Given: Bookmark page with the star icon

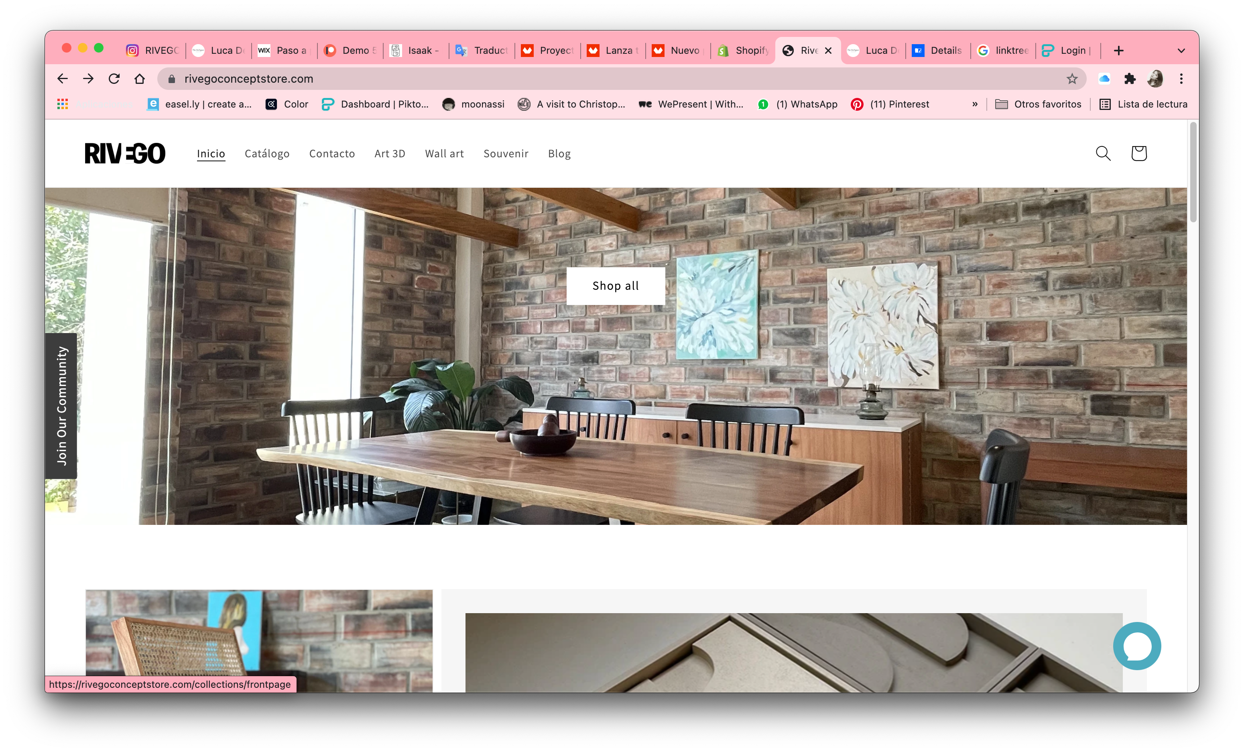Looking at the screenshot, I should pos(1072,79).
